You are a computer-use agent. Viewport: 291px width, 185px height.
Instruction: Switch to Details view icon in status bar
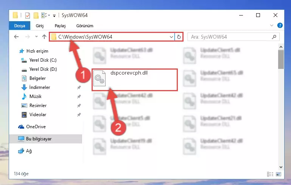[270, 174]
